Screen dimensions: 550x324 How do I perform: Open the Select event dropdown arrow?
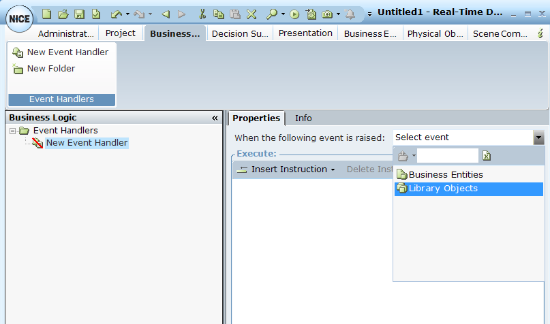tap(538, 137)
